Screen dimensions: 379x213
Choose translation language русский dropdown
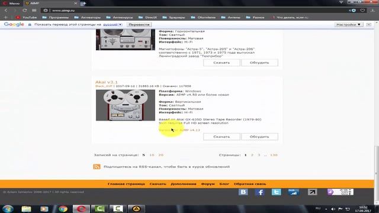click(113, 25)
